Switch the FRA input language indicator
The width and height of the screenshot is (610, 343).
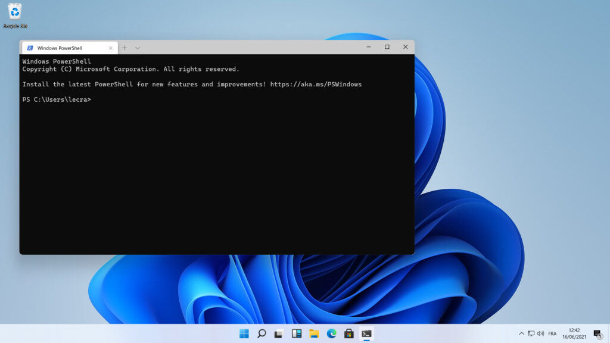click(x=552, y=333)
